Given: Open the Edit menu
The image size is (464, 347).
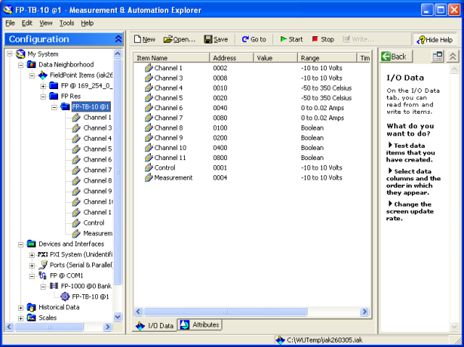Looking at the screenshot, I should (x=27, y=23).
